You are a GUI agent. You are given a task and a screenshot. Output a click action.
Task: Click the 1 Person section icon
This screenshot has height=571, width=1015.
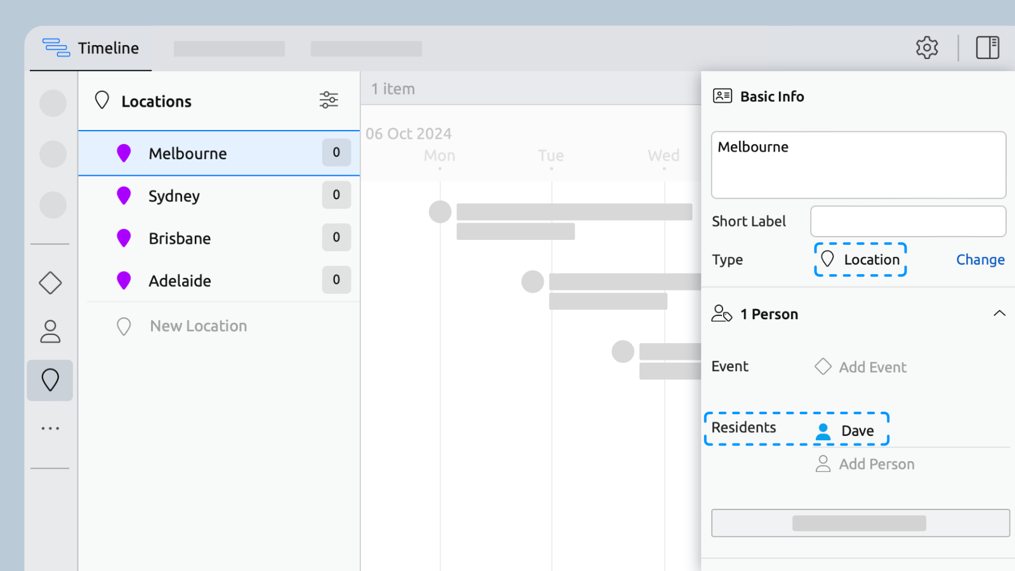(722, 313)
